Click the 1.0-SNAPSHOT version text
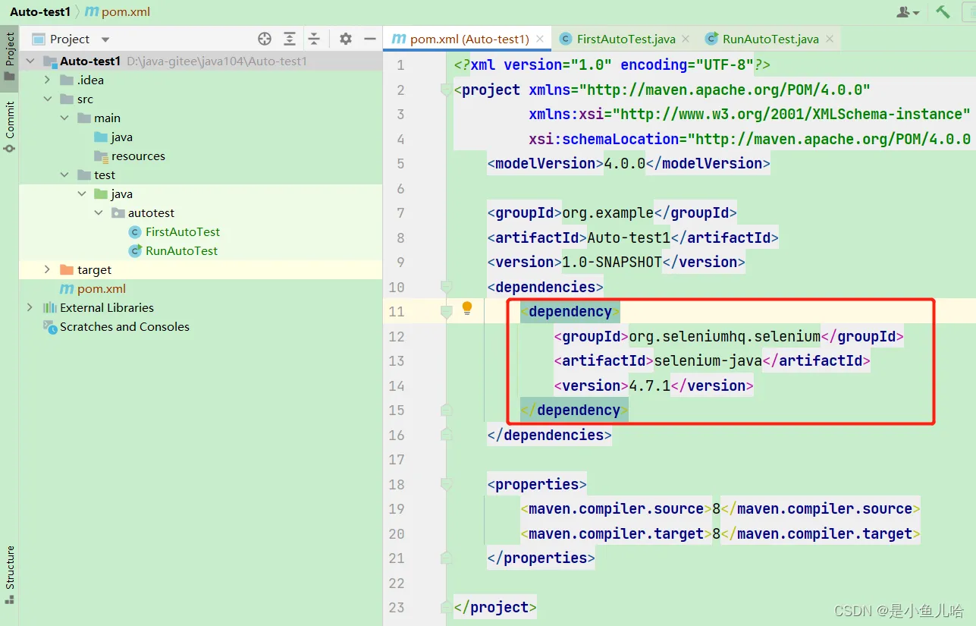The image size is (976, 626). coord(612,262)
